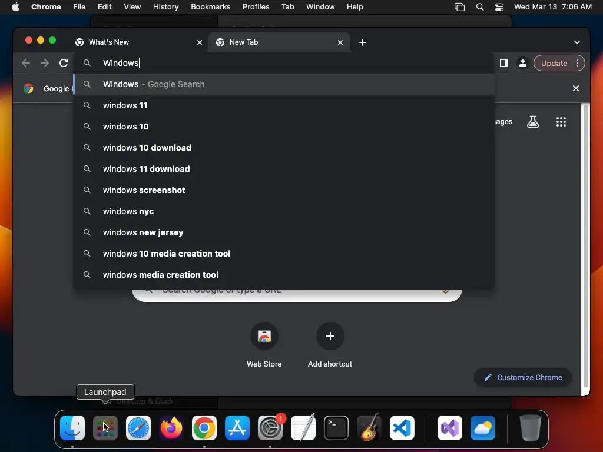Open the Chrome three-dot menu

[x=578, y=63]
